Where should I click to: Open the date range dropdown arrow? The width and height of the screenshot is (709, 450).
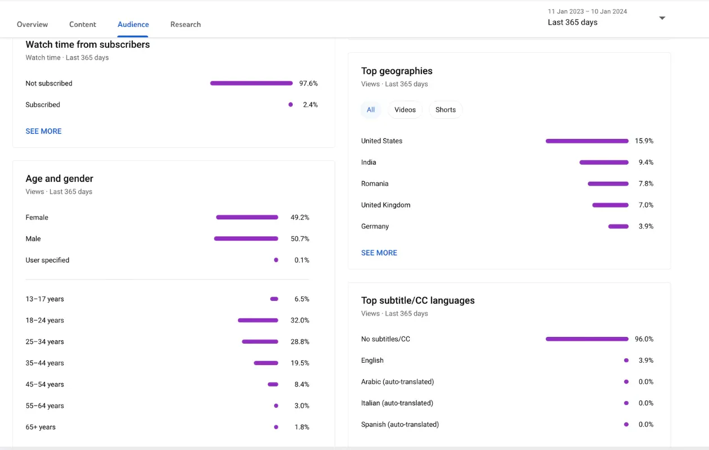click(662, 18)
